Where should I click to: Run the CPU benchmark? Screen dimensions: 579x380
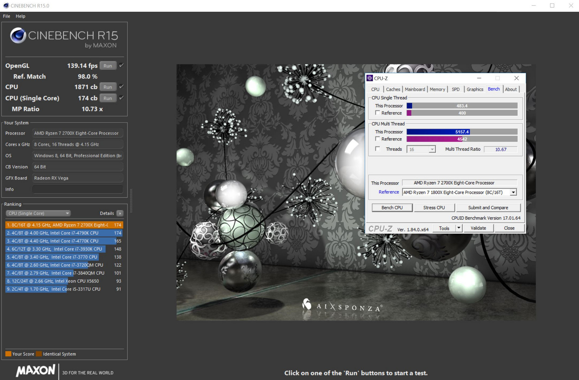[108, 87]
